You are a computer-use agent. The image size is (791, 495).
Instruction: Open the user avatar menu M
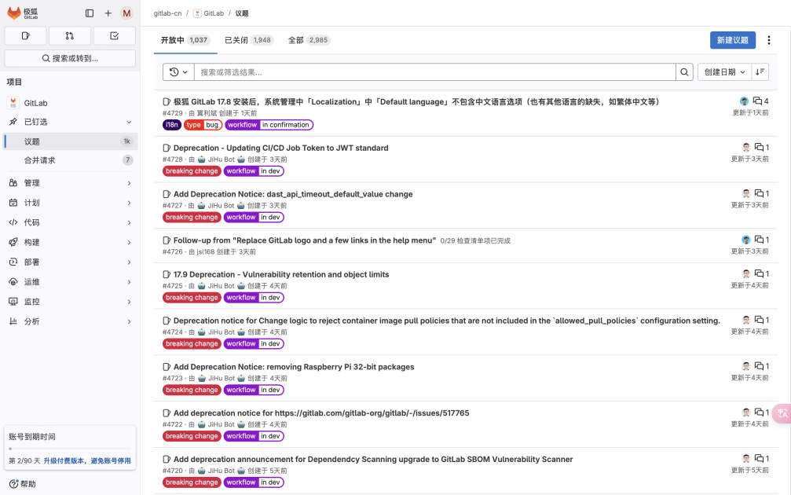(x=126, y=13)
